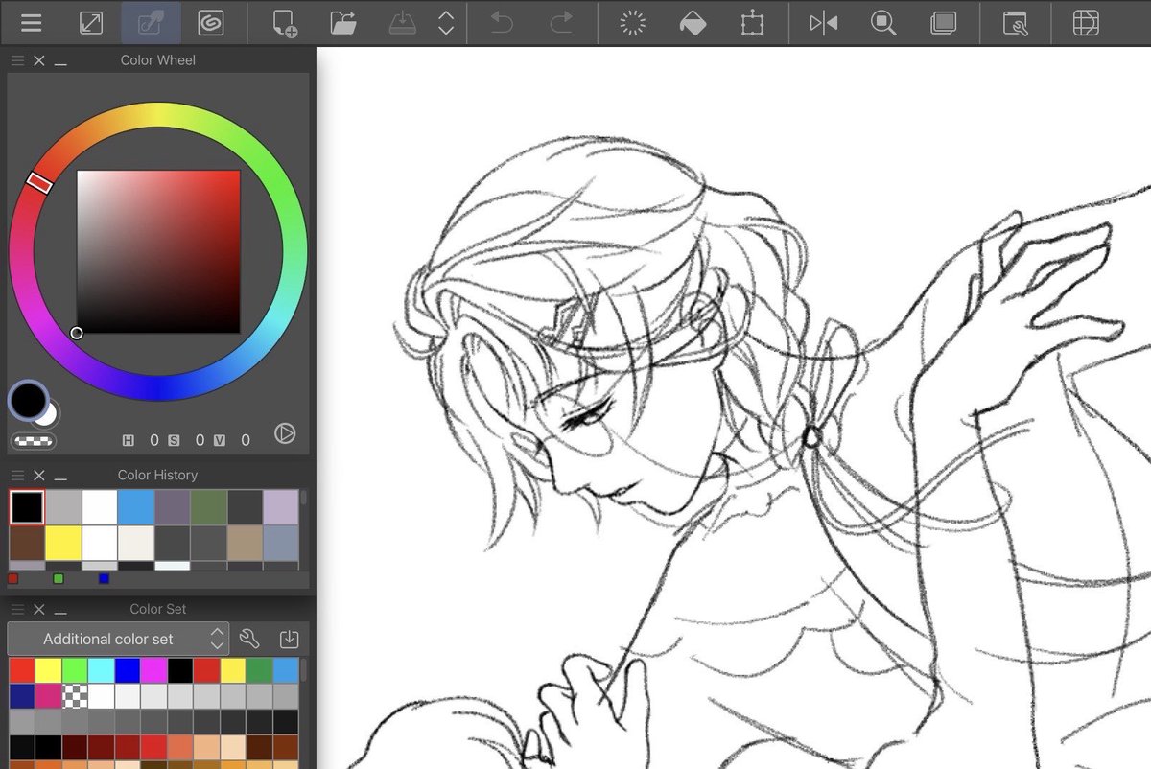Select the white sub drawing color circle
The width and height of the screenshot is (1151, 769).
47,414
